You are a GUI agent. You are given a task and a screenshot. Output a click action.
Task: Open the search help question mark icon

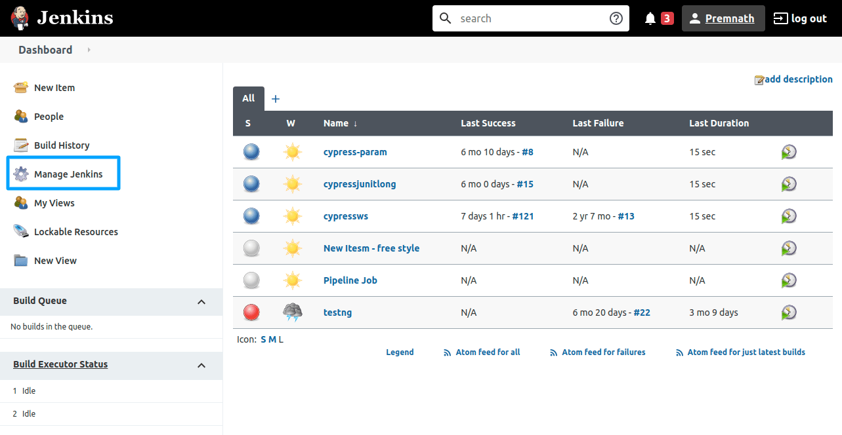click(x=616, y=18)
